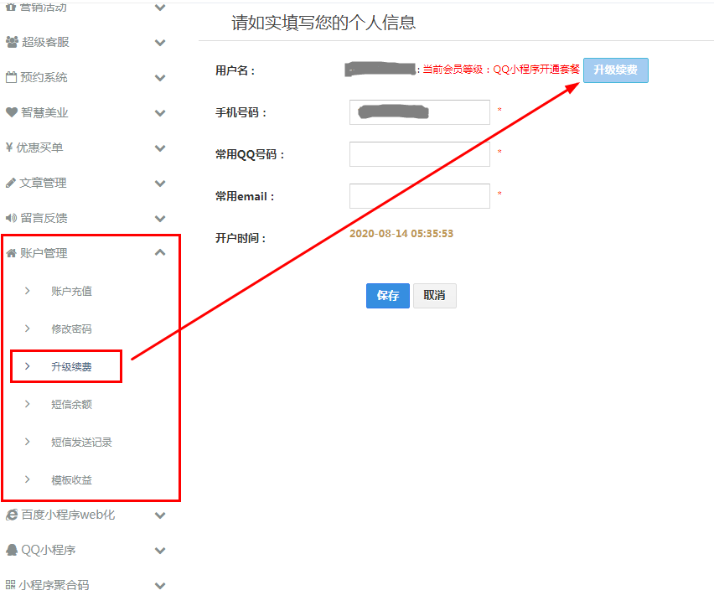This screenshot has width=714, height=611.
Task: Click the 超级客服 people icon
Action: [12, 43]
